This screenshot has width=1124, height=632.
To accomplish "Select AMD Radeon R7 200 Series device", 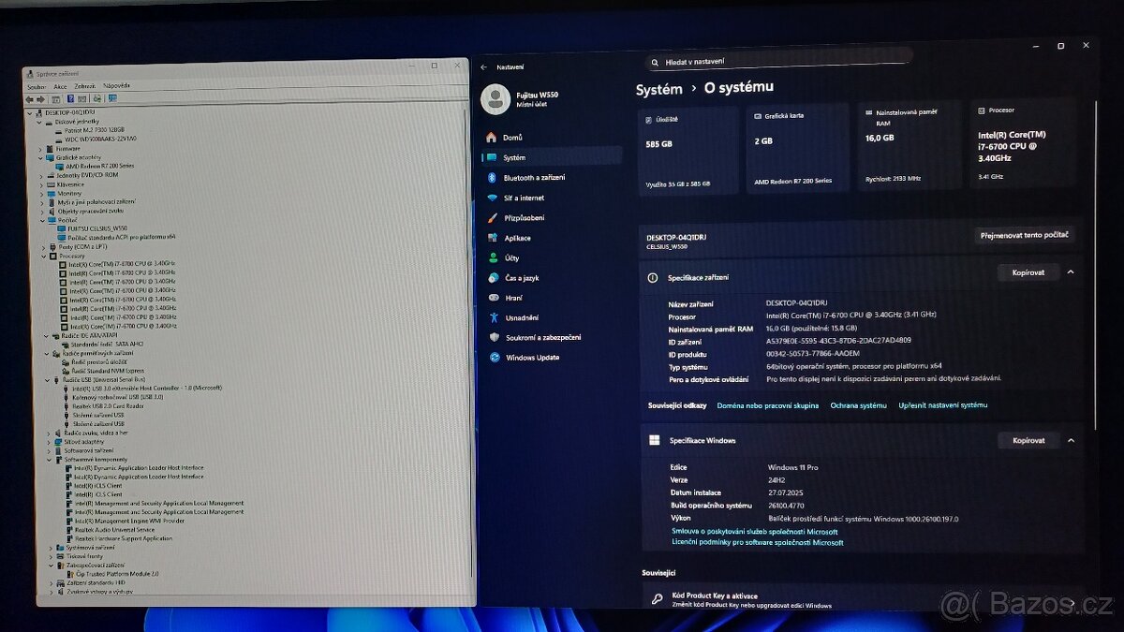I will 99,166.
